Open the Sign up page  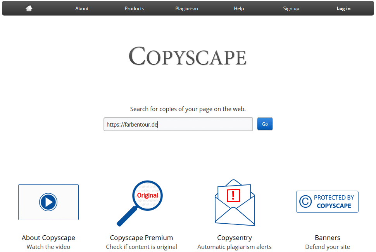291,9
